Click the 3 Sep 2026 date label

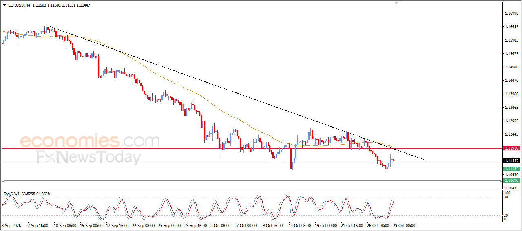pyautogui.click(x=11, y=225)
